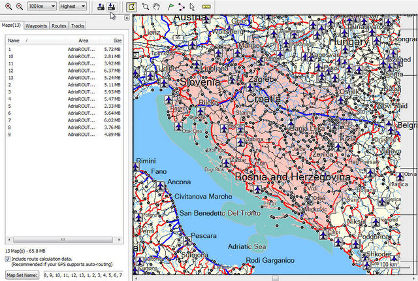This screenshot has height=281, width=418.
Task: Select the Map tool
Action: point(131,7)
